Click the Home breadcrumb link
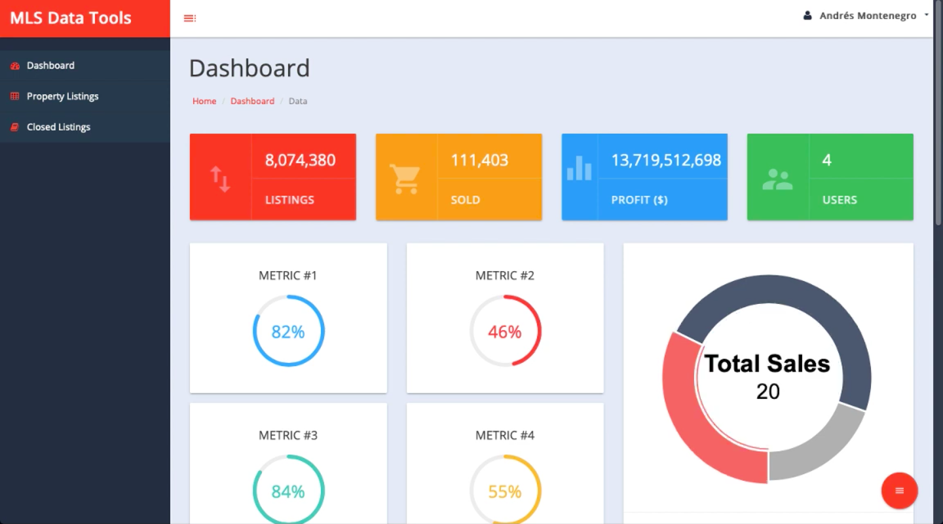 pos(204,101)
